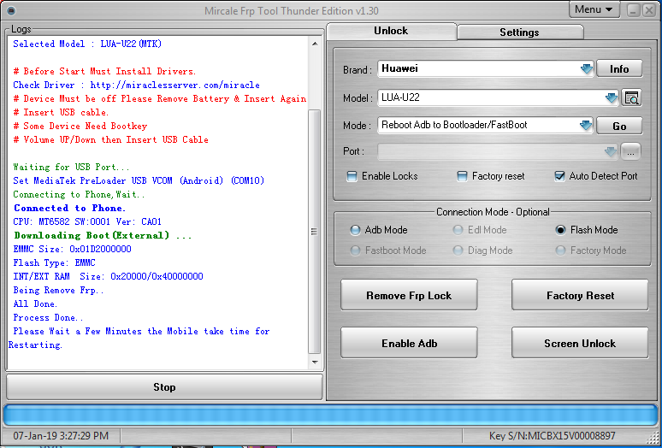662x448 pixels.
Task: Click the blue progress bar
Action: tap(330, 416)
